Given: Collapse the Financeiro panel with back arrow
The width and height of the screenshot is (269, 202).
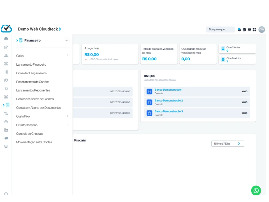Looking at the screenshot, I should [66, 40].
